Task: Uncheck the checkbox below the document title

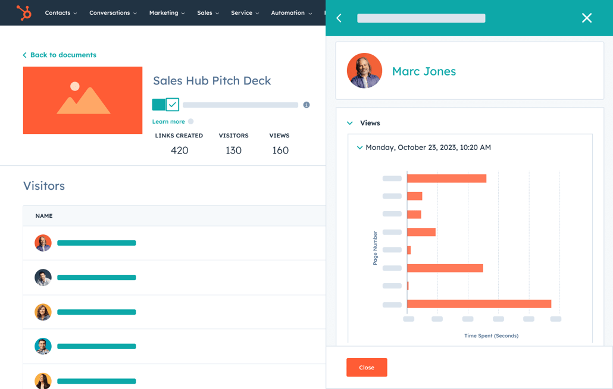Action: coord(171,104)
